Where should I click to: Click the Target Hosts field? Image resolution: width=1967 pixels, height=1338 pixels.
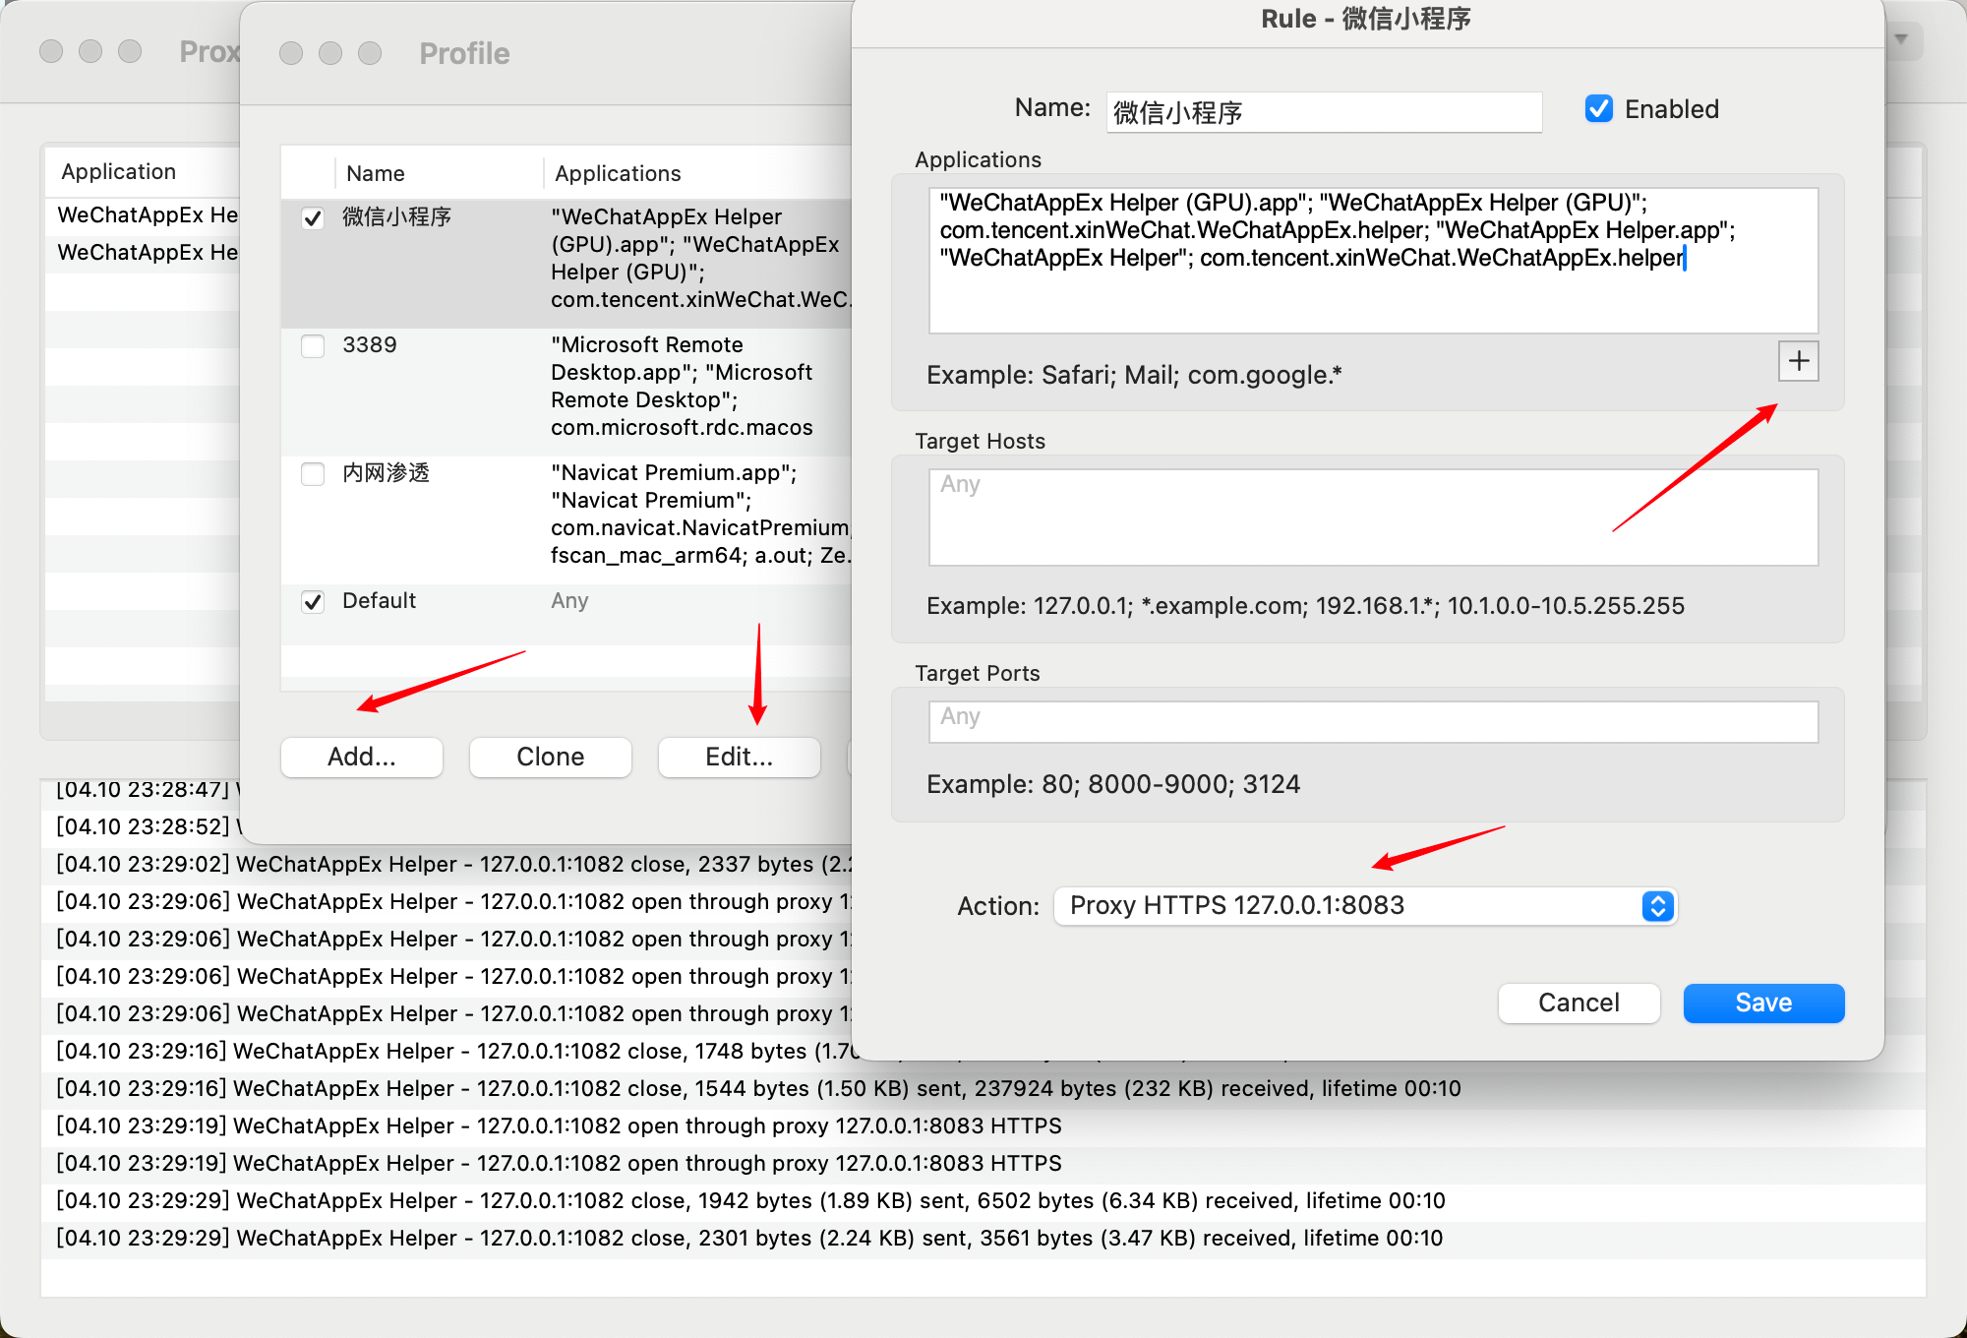click(1373, 517)
